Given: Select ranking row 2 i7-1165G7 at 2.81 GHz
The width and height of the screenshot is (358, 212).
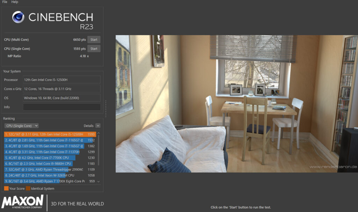Looking at the screenshot, I should pos(50,140).
